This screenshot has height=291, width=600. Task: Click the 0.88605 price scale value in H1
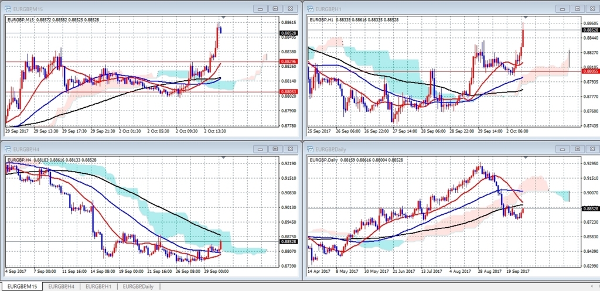click(591, 23)
